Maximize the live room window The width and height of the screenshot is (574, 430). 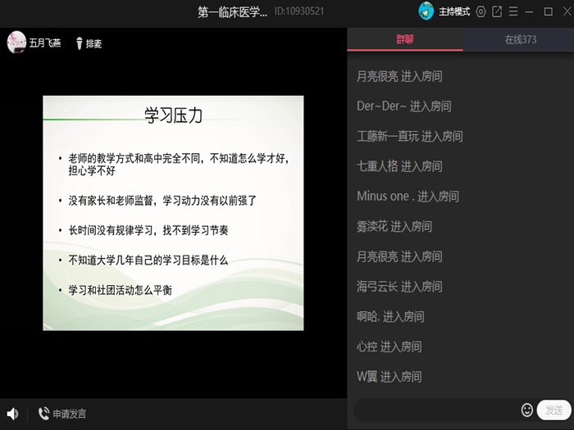pos(548,11)
